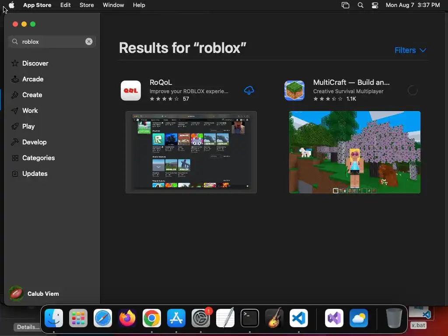Screen dimensions: 448x336
Task: Click the RoQoL star rating
Action: pyautogui.click(x=164, y=99)
